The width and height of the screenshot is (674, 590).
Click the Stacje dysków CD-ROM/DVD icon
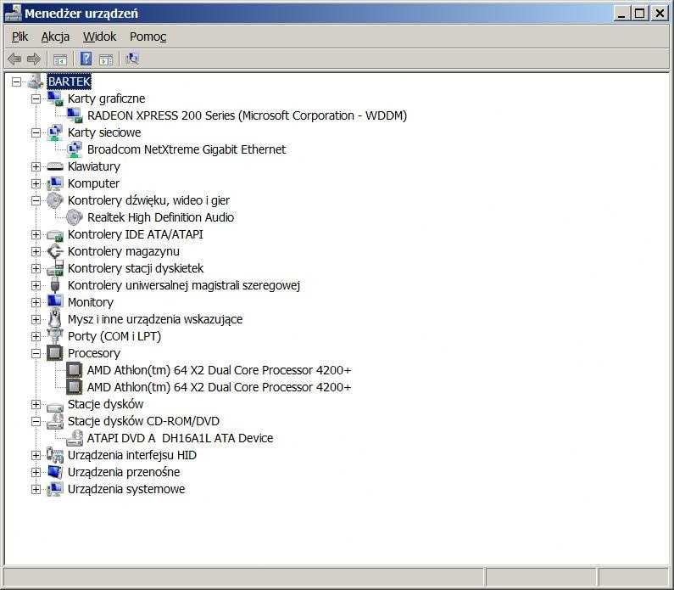tap(55, 420)
